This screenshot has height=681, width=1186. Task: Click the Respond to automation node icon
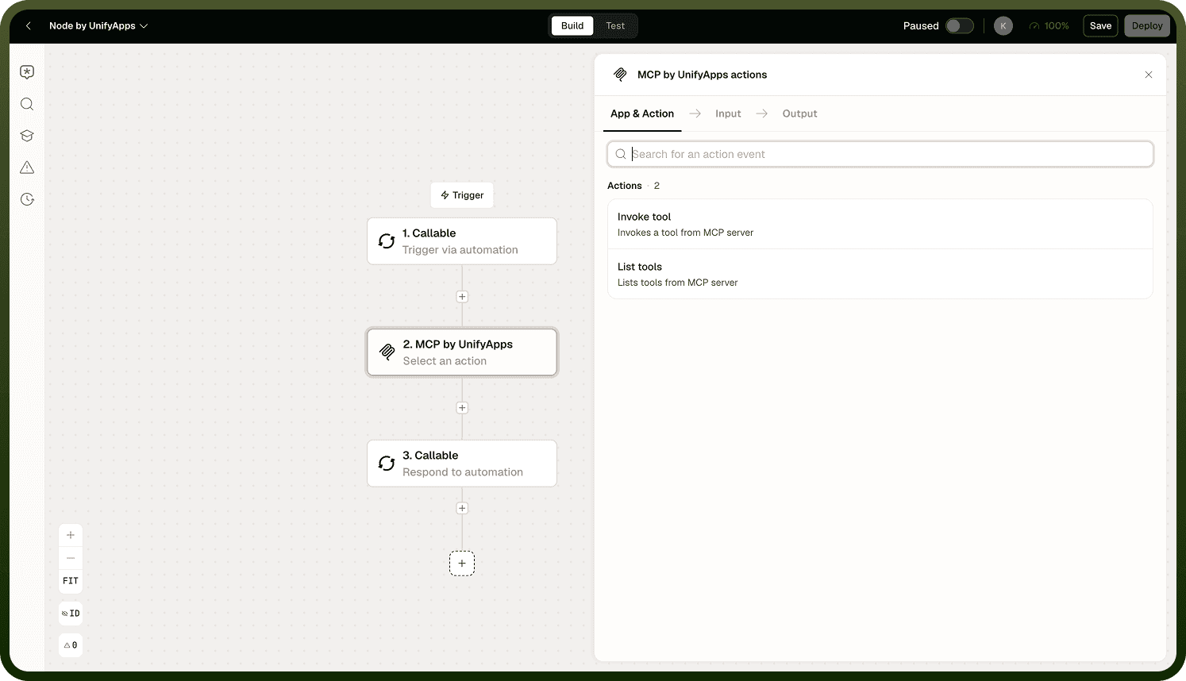point(387,464)
